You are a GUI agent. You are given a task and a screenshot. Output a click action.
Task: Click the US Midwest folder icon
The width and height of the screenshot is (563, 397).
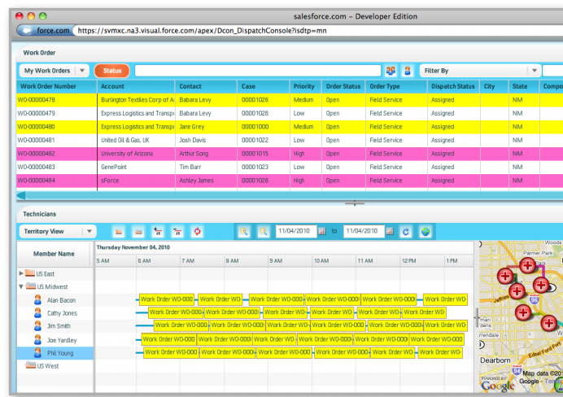[x=31, y=286]
